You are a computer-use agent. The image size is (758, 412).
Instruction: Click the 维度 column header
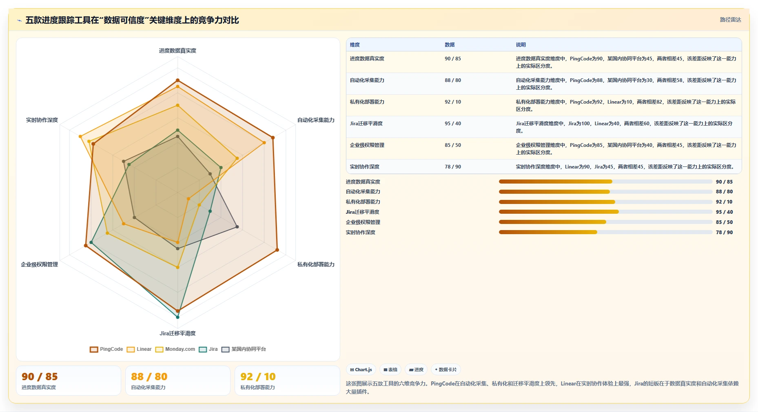[355, 45]
